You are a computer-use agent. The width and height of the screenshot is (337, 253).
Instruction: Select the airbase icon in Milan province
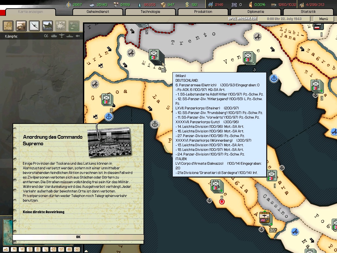(x=131, y=53)
